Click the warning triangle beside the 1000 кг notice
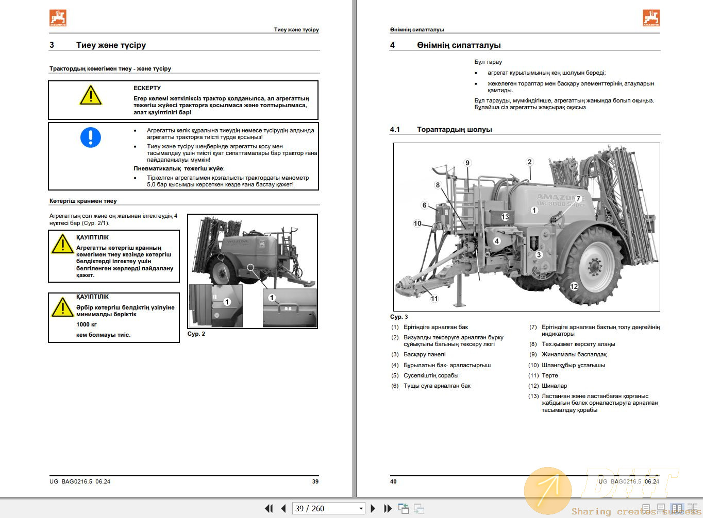Image resolution: width=703 pixels, height=518 pixels. point(62,307)
